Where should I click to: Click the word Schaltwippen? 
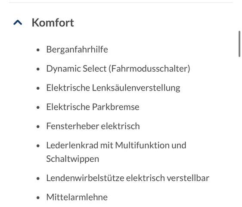click(x=73, y=159)
